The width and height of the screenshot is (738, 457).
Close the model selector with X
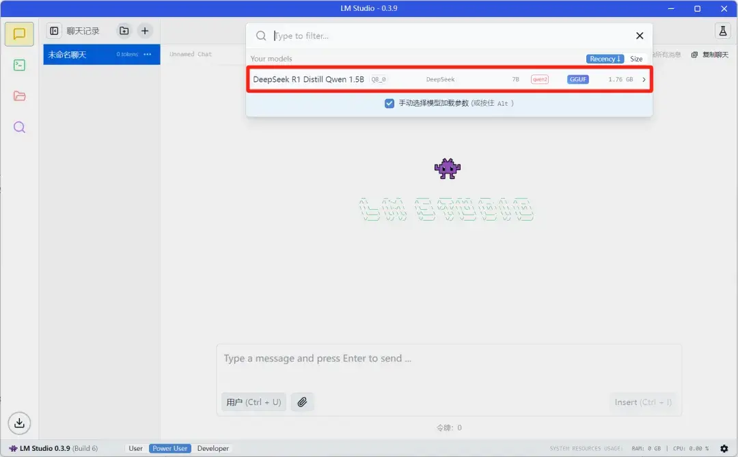640,36
